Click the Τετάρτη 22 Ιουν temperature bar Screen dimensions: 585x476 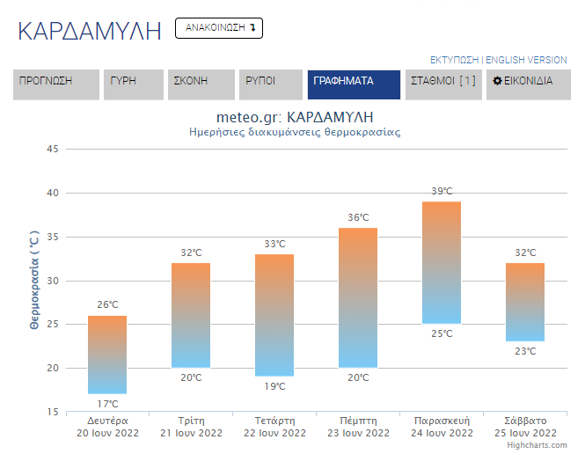click(274, 315)
